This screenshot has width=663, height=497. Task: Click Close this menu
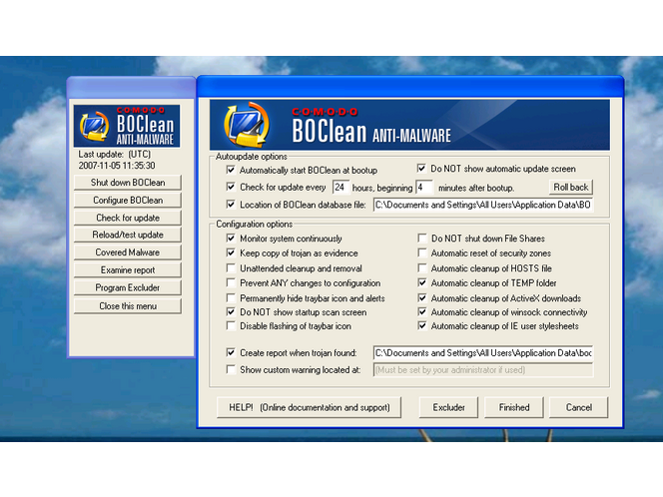[x=128, y=306]
